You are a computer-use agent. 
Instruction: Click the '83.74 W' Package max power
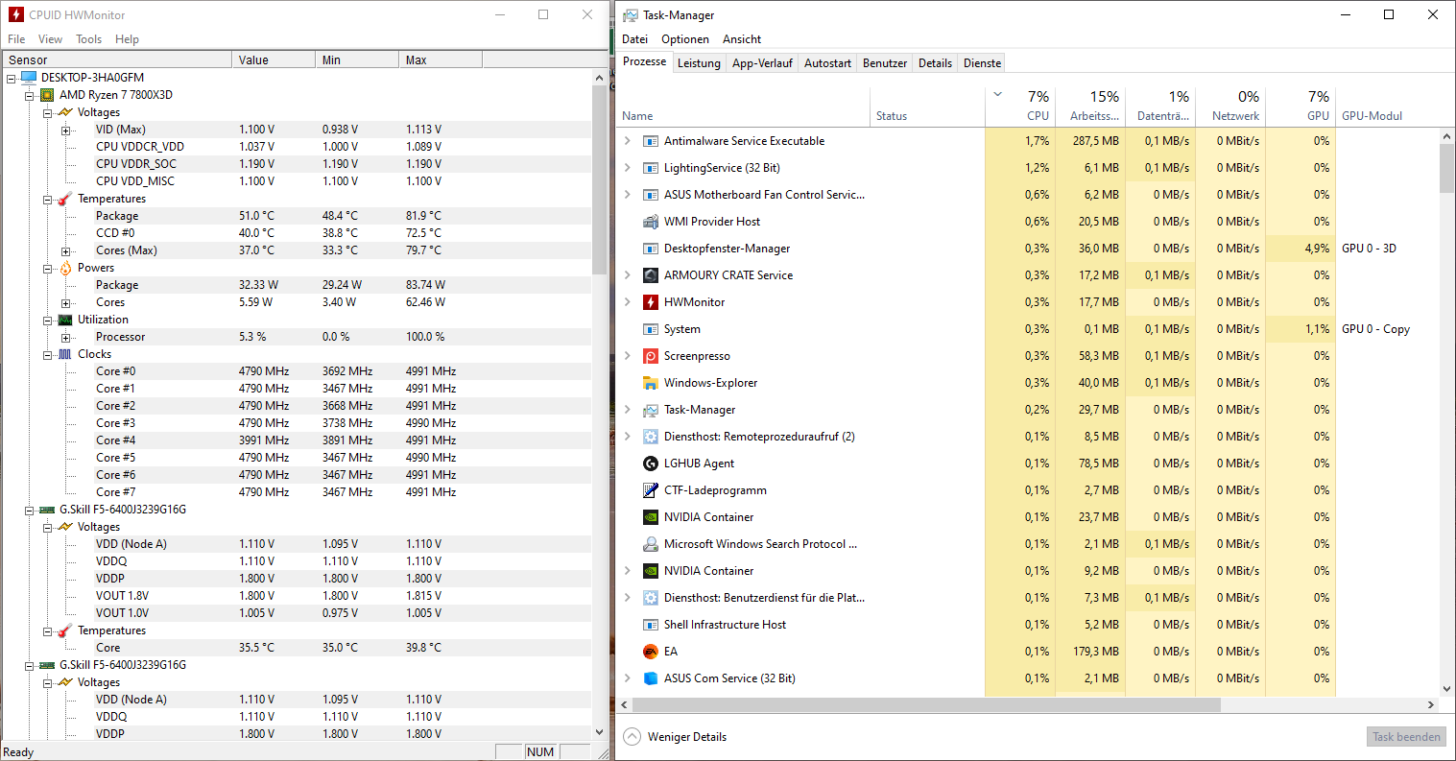[425, 285]
